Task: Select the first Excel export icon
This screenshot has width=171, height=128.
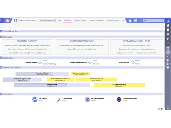Action: tap(168, 60)
